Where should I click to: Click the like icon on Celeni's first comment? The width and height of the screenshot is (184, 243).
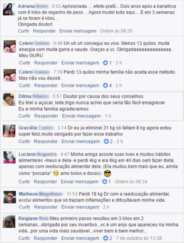[x=105, y=63]
